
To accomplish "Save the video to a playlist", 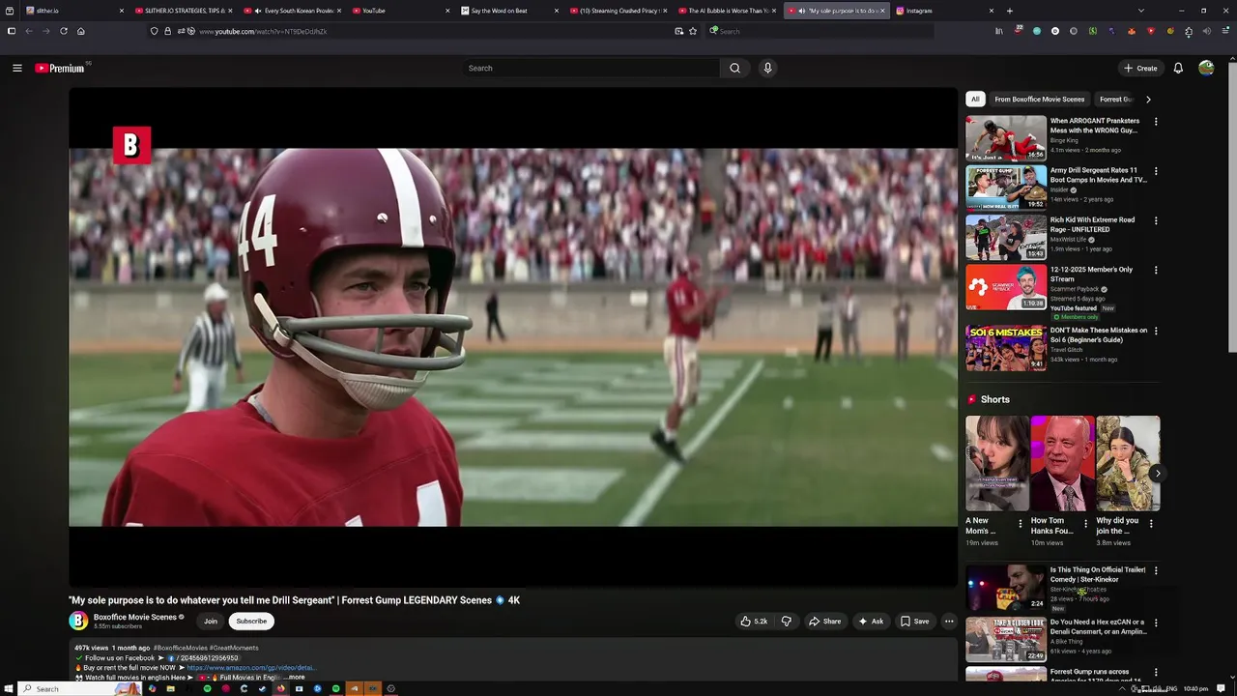I will point(914,622).
